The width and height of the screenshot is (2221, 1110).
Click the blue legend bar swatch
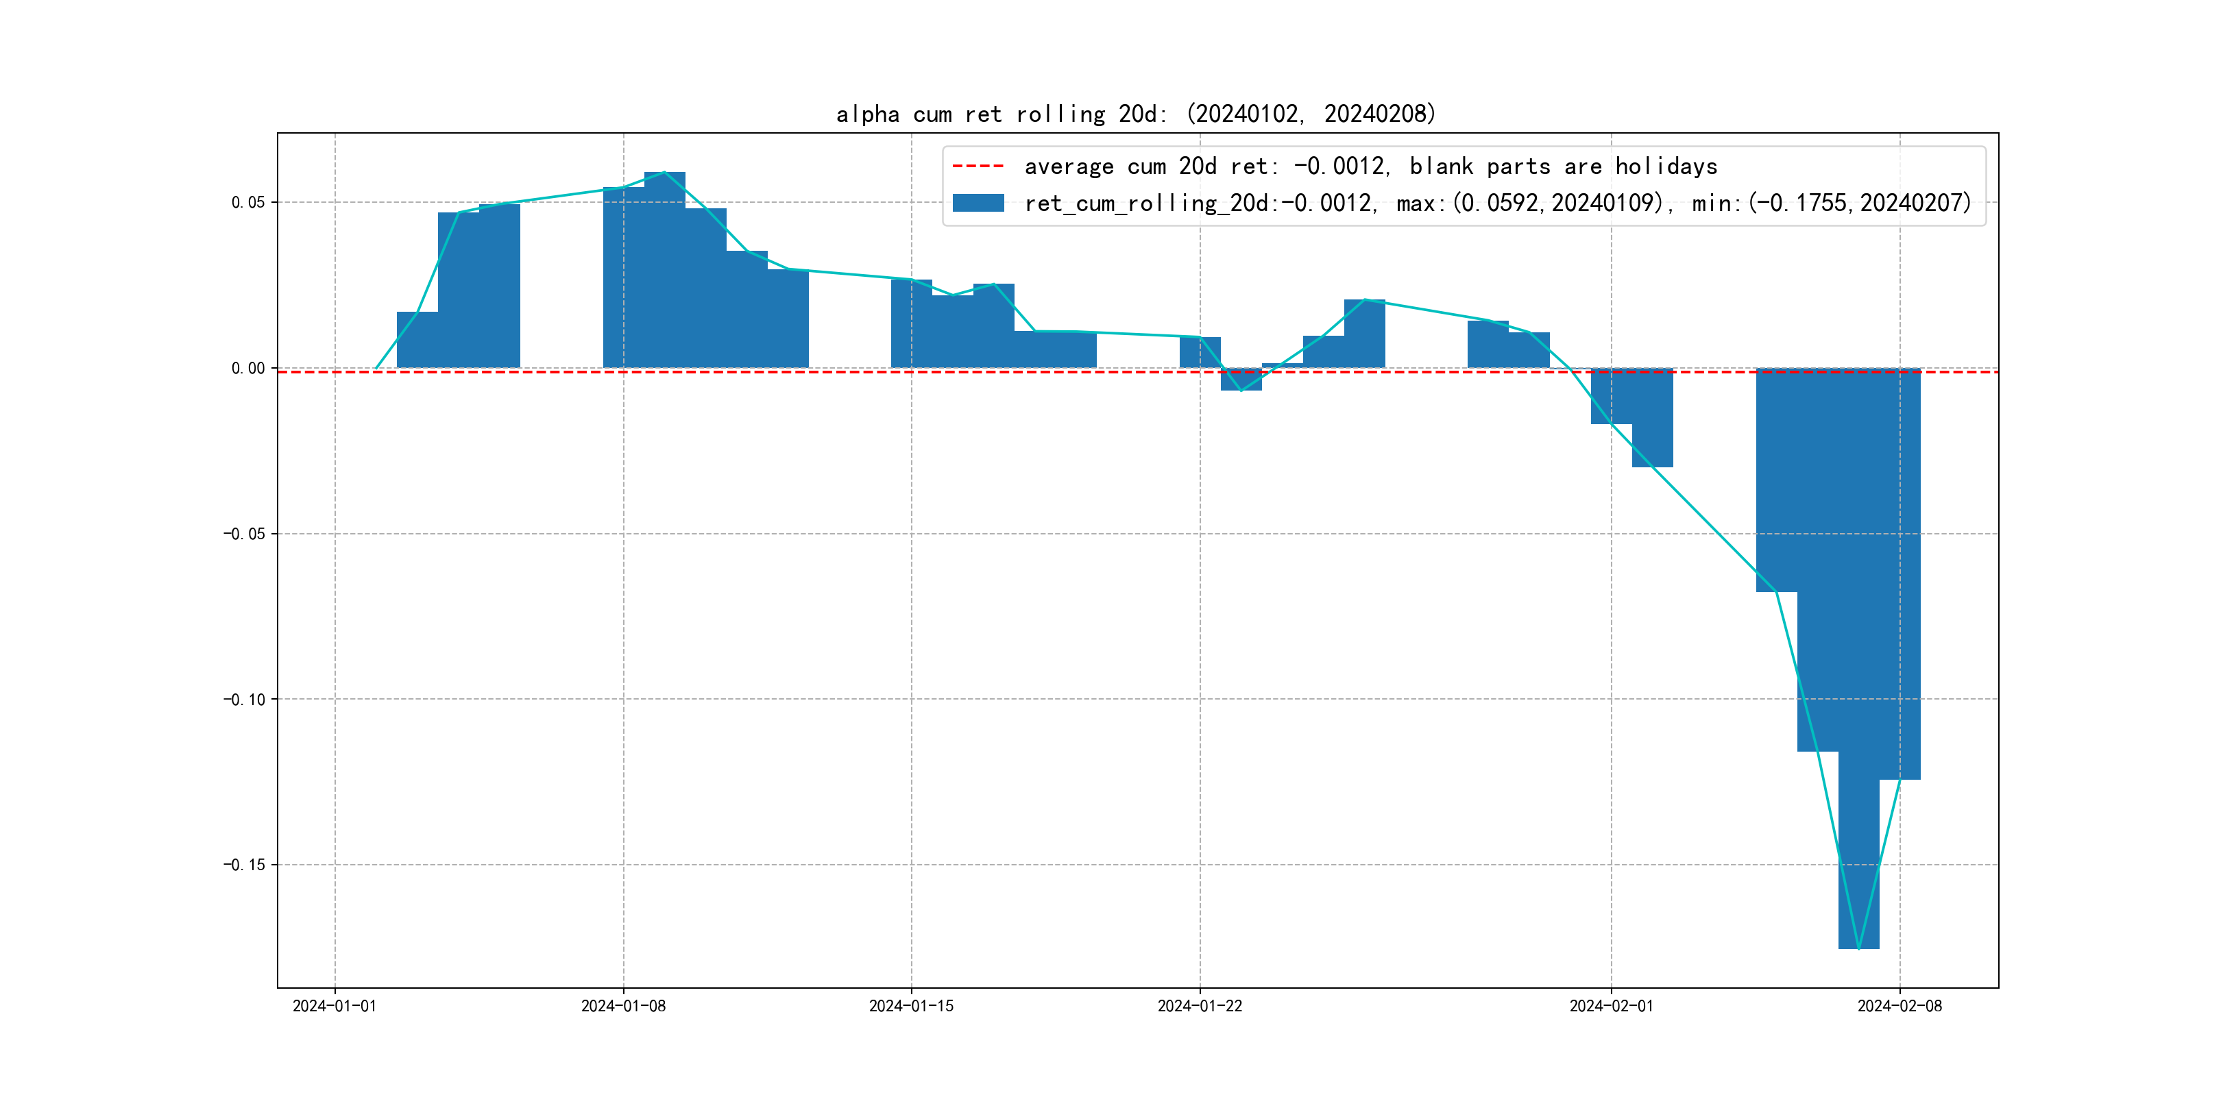coord(978,203)
